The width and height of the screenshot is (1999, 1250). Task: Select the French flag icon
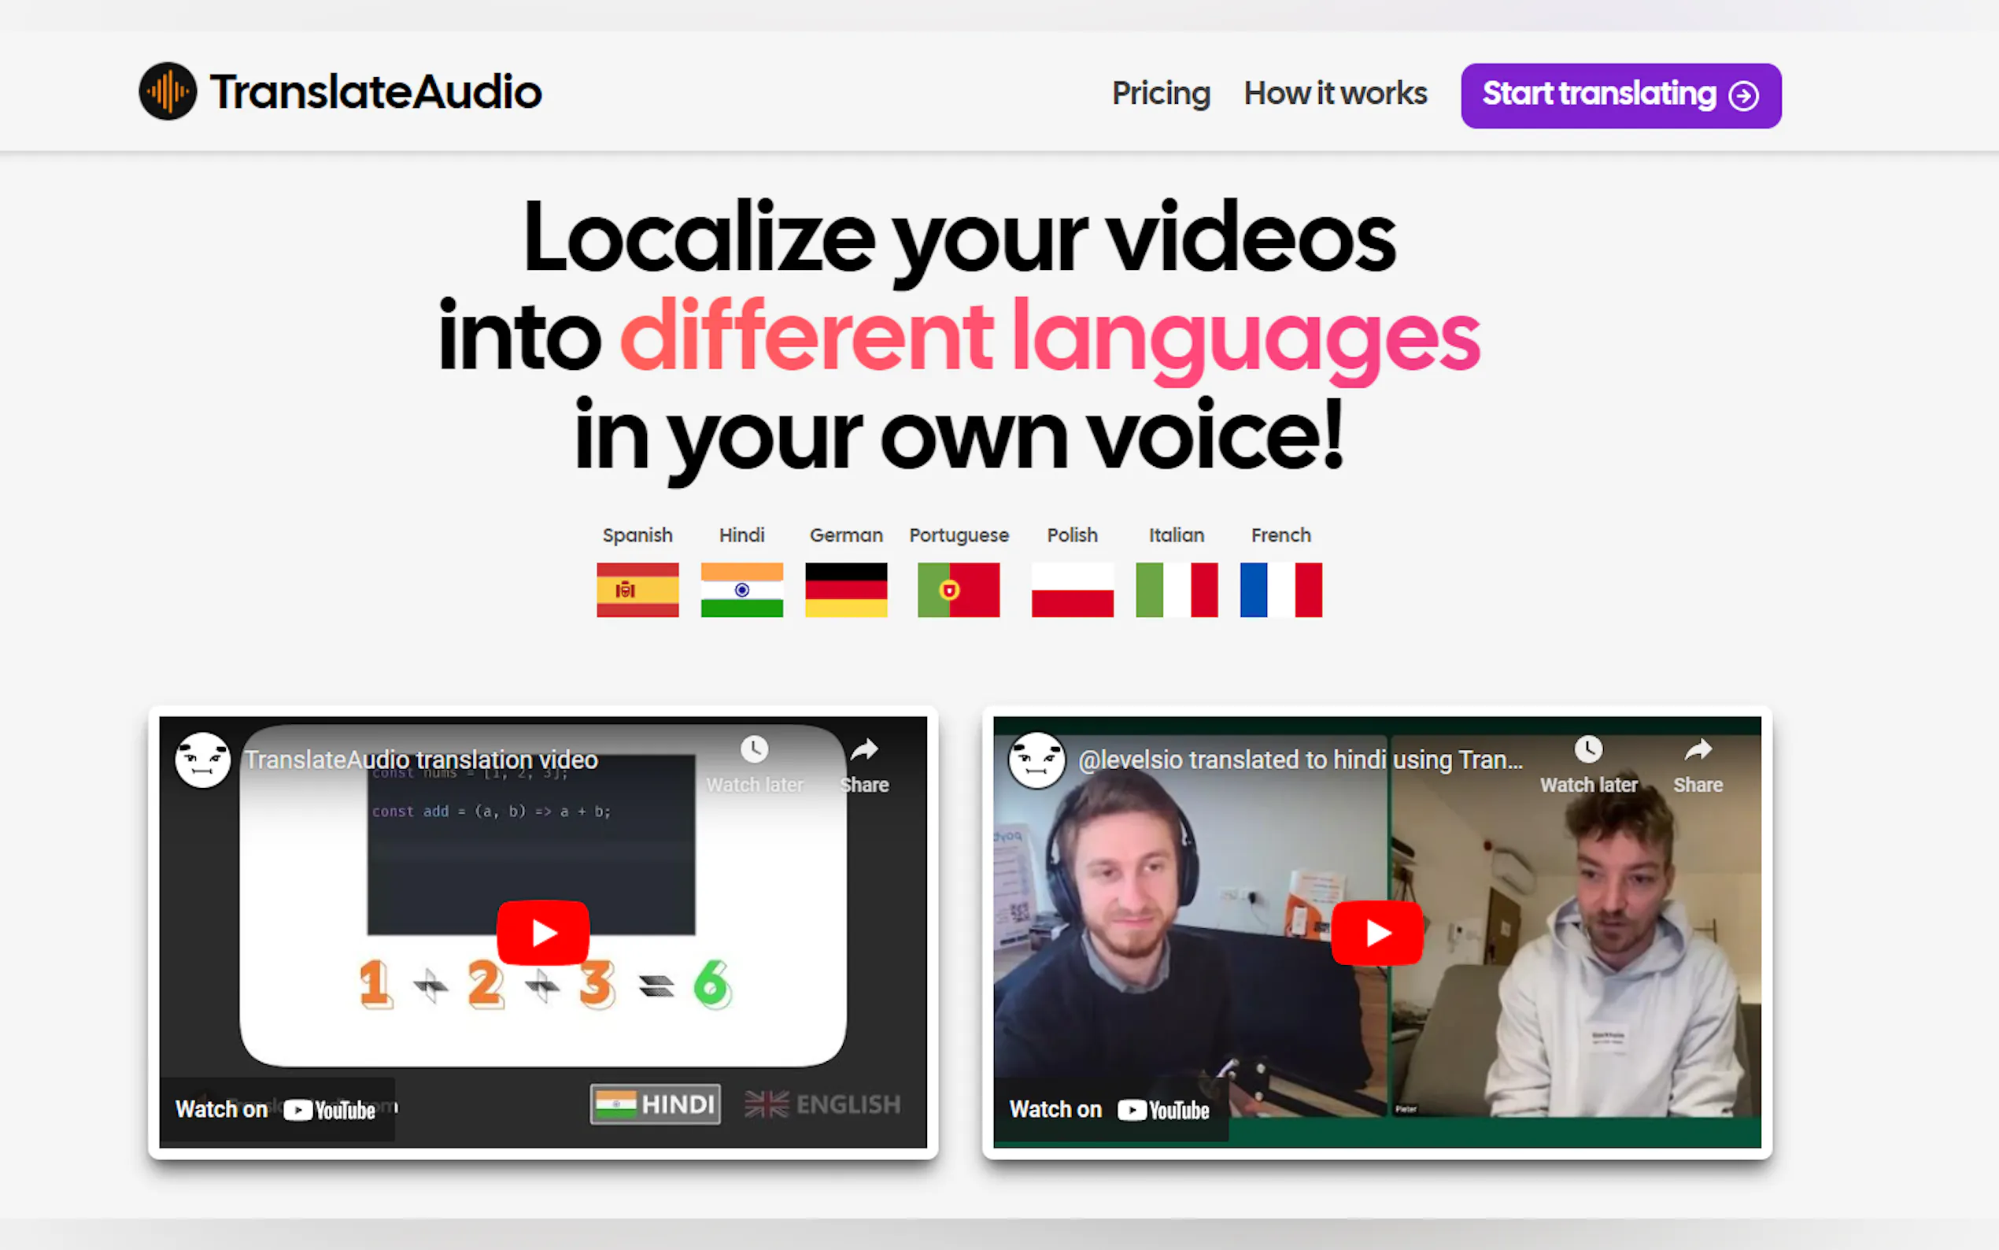[x=1280, y=590]
